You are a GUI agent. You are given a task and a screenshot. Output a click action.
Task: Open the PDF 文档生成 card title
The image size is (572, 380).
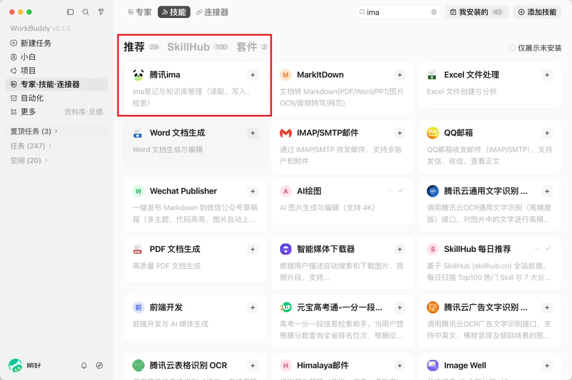175,249
